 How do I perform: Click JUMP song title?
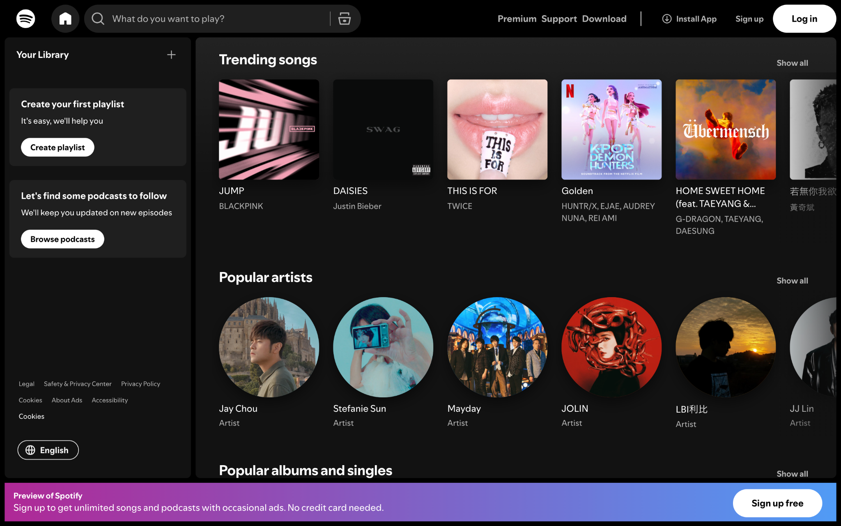(x=231, y=191)
